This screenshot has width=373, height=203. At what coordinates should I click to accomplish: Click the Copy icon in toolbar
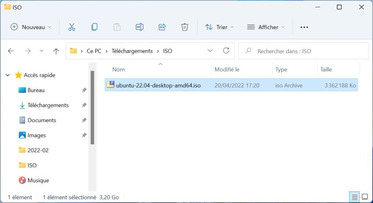(x=94, y=27)
